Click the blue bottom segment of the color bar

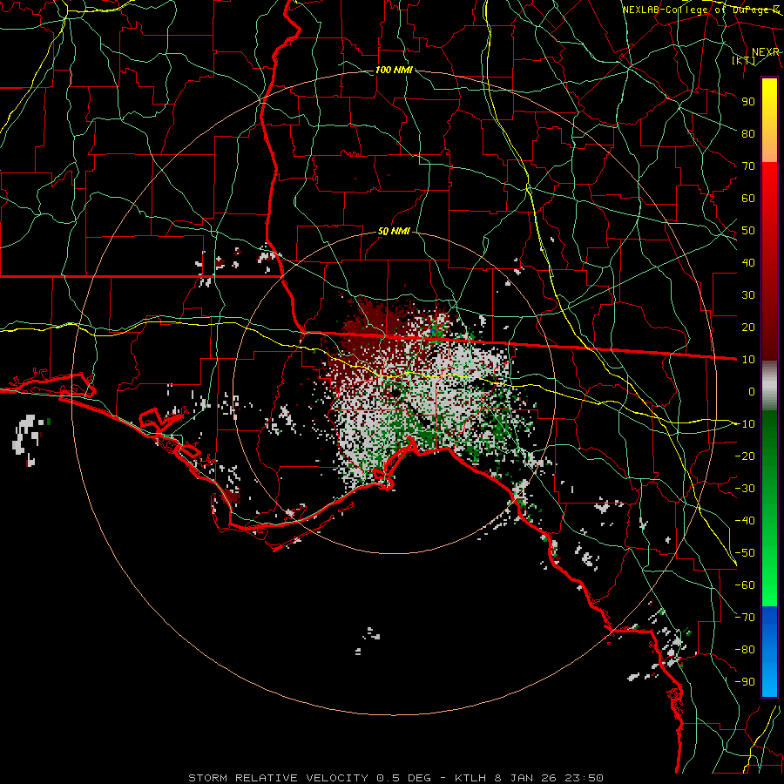coord(769,652)
